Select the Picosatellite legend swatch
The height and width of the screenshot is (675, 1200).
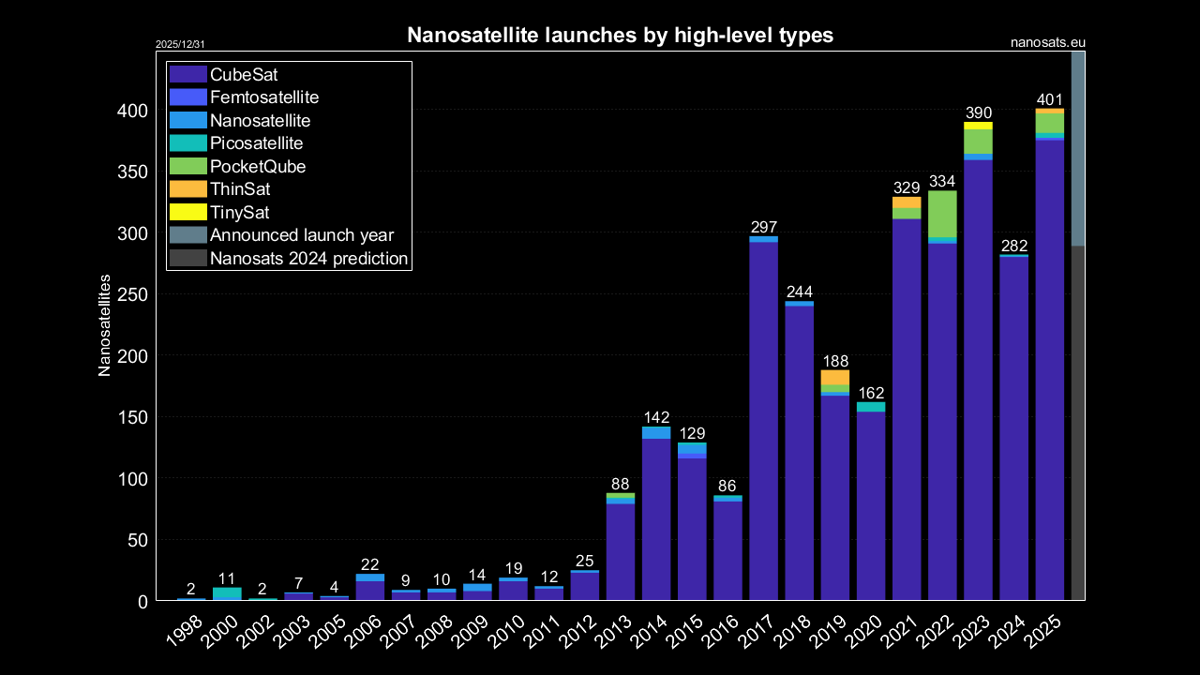tap(187, 143)
